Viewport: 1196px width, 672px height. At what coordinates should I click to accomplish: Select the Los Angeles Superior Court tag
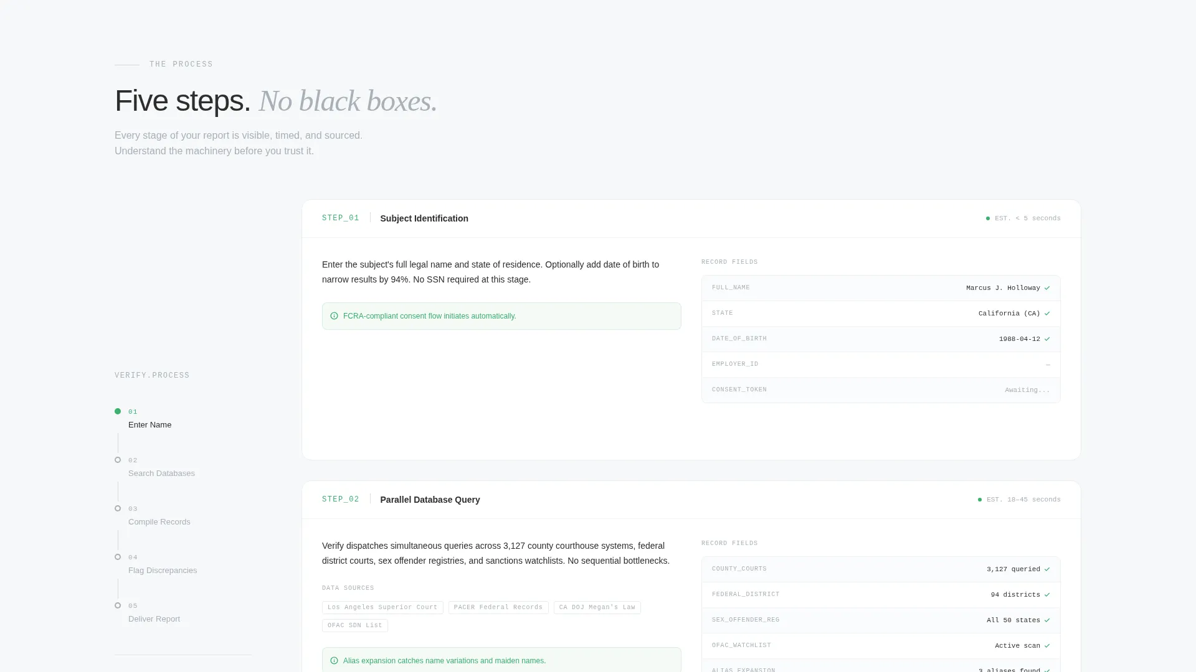pos(382,607)
